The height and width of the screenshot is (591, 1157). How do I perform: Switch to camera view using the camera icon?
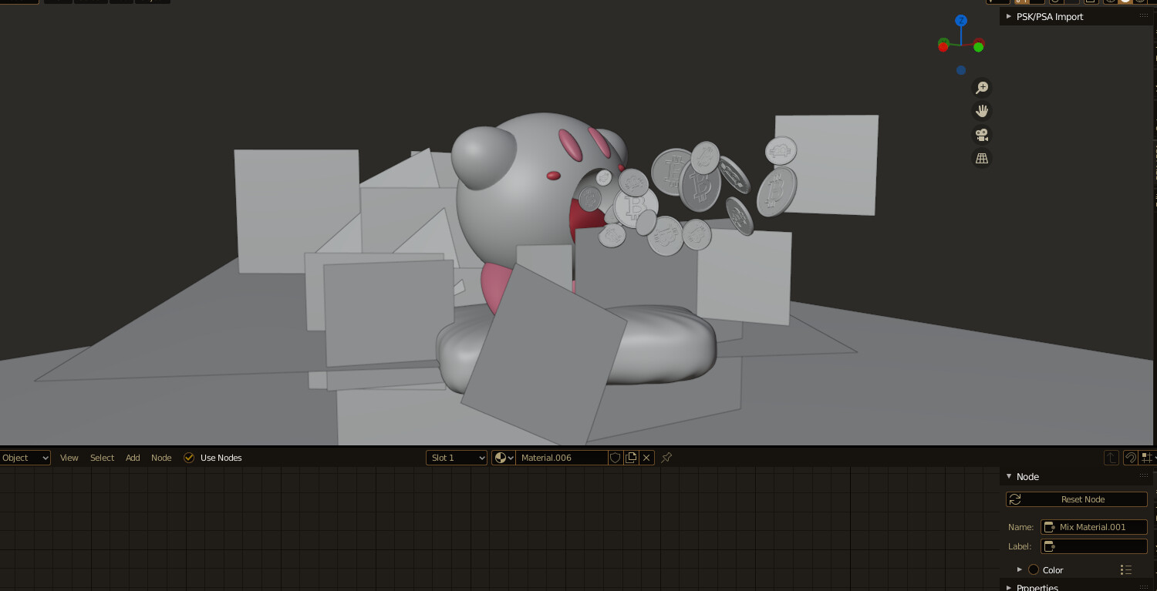[981, 134]
